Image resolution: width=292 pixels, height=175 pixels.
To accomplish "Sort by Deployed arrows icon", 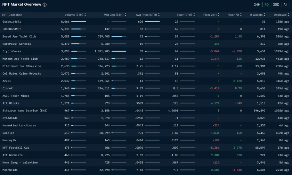I will [x=289, y=15].
